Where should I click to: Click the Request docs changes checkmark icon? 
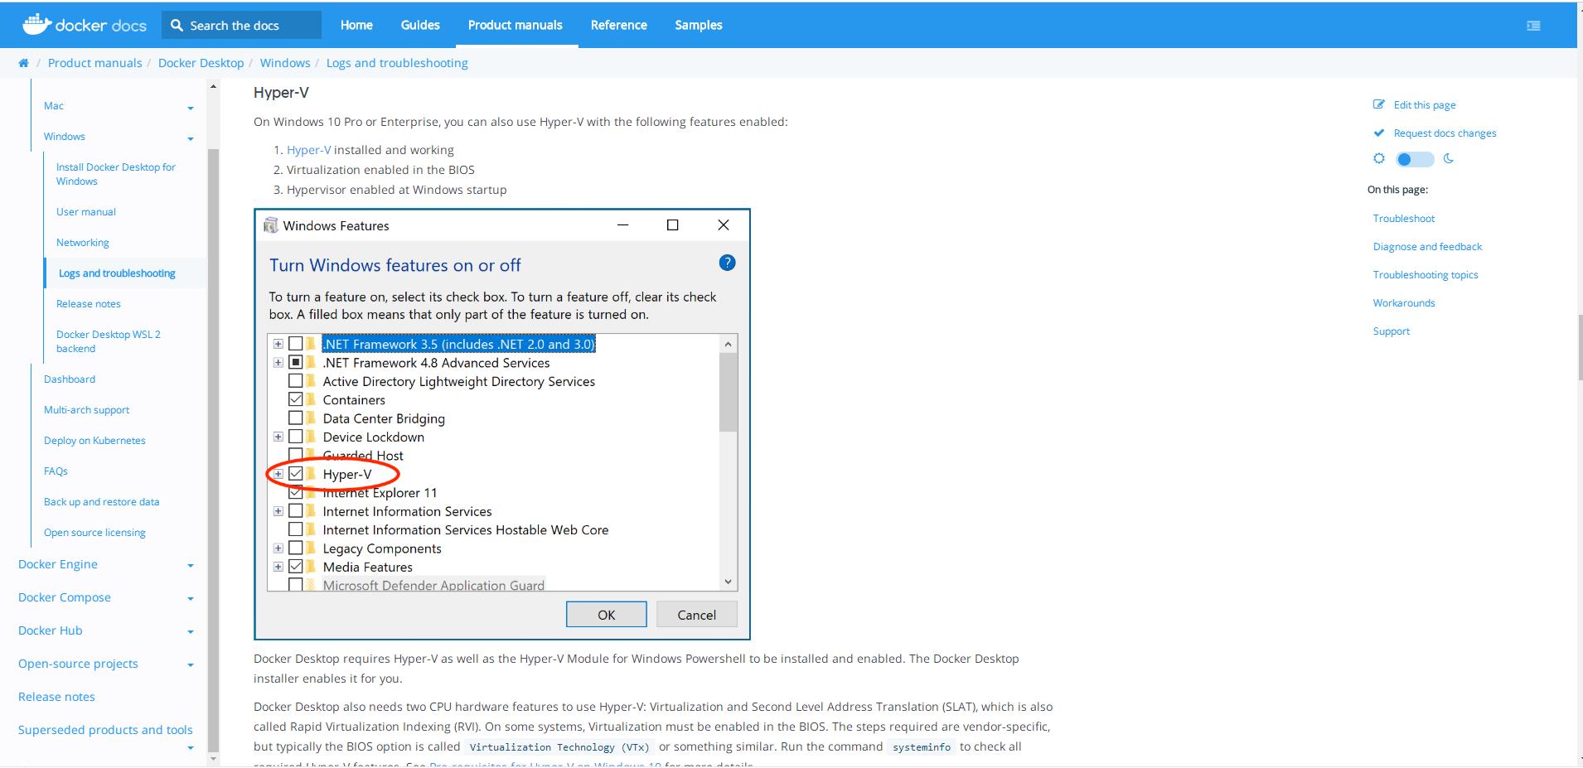1379,133
